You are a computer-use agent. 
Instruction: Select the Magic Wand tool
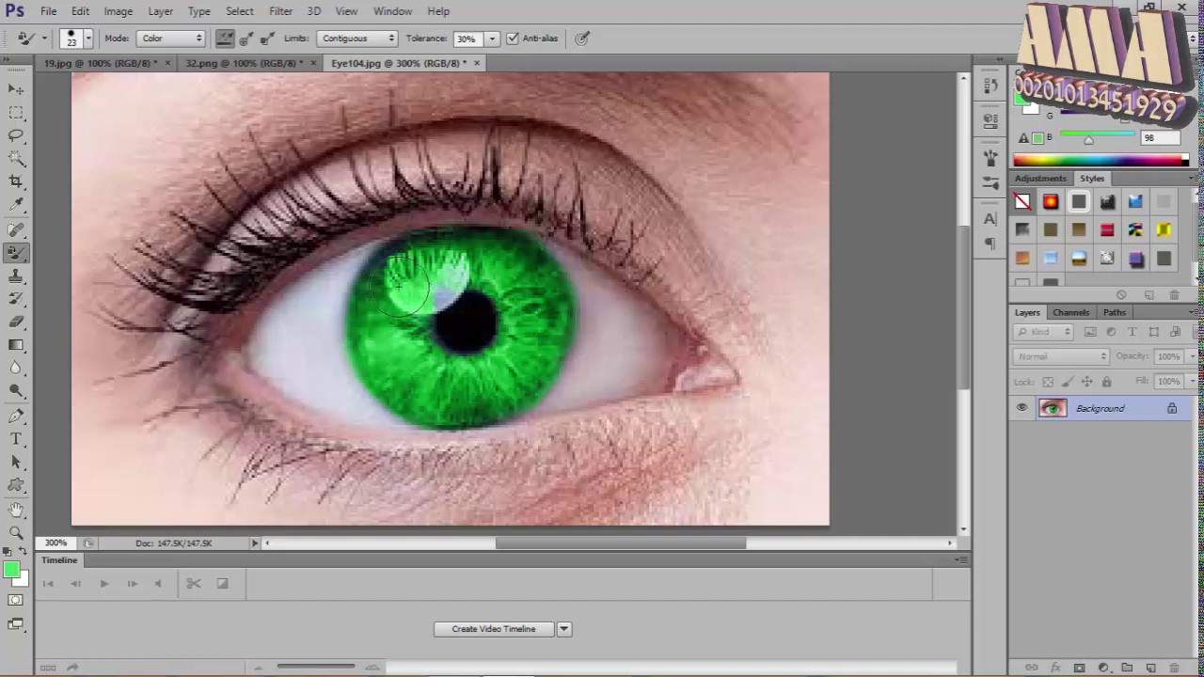(x=16, y=159)
